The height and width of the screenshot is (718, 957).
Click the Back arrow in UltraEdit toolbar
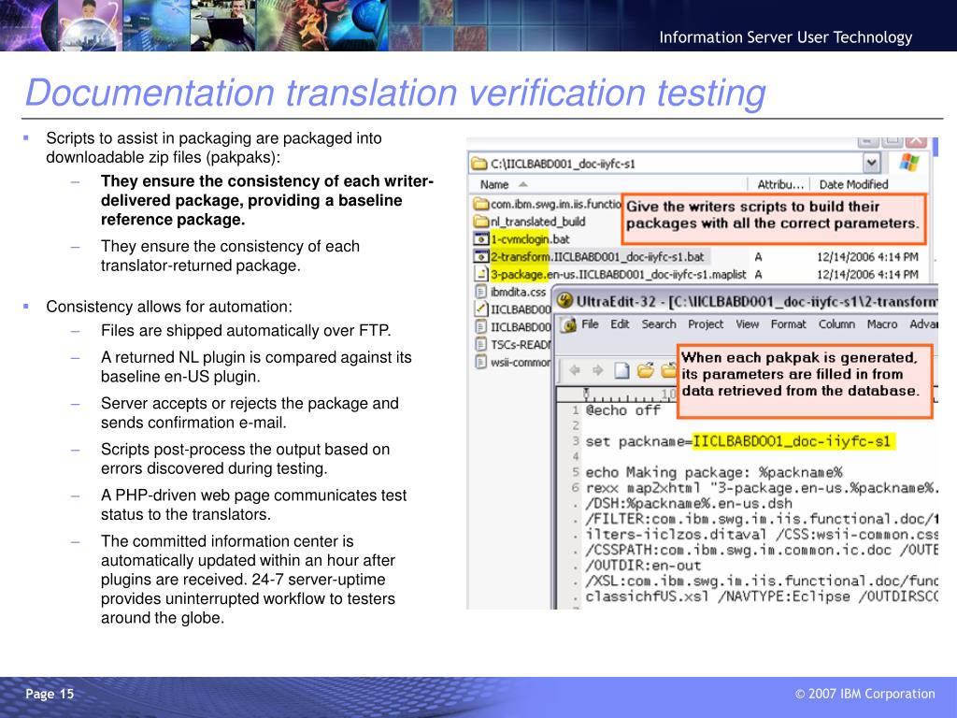coord(575,370)
